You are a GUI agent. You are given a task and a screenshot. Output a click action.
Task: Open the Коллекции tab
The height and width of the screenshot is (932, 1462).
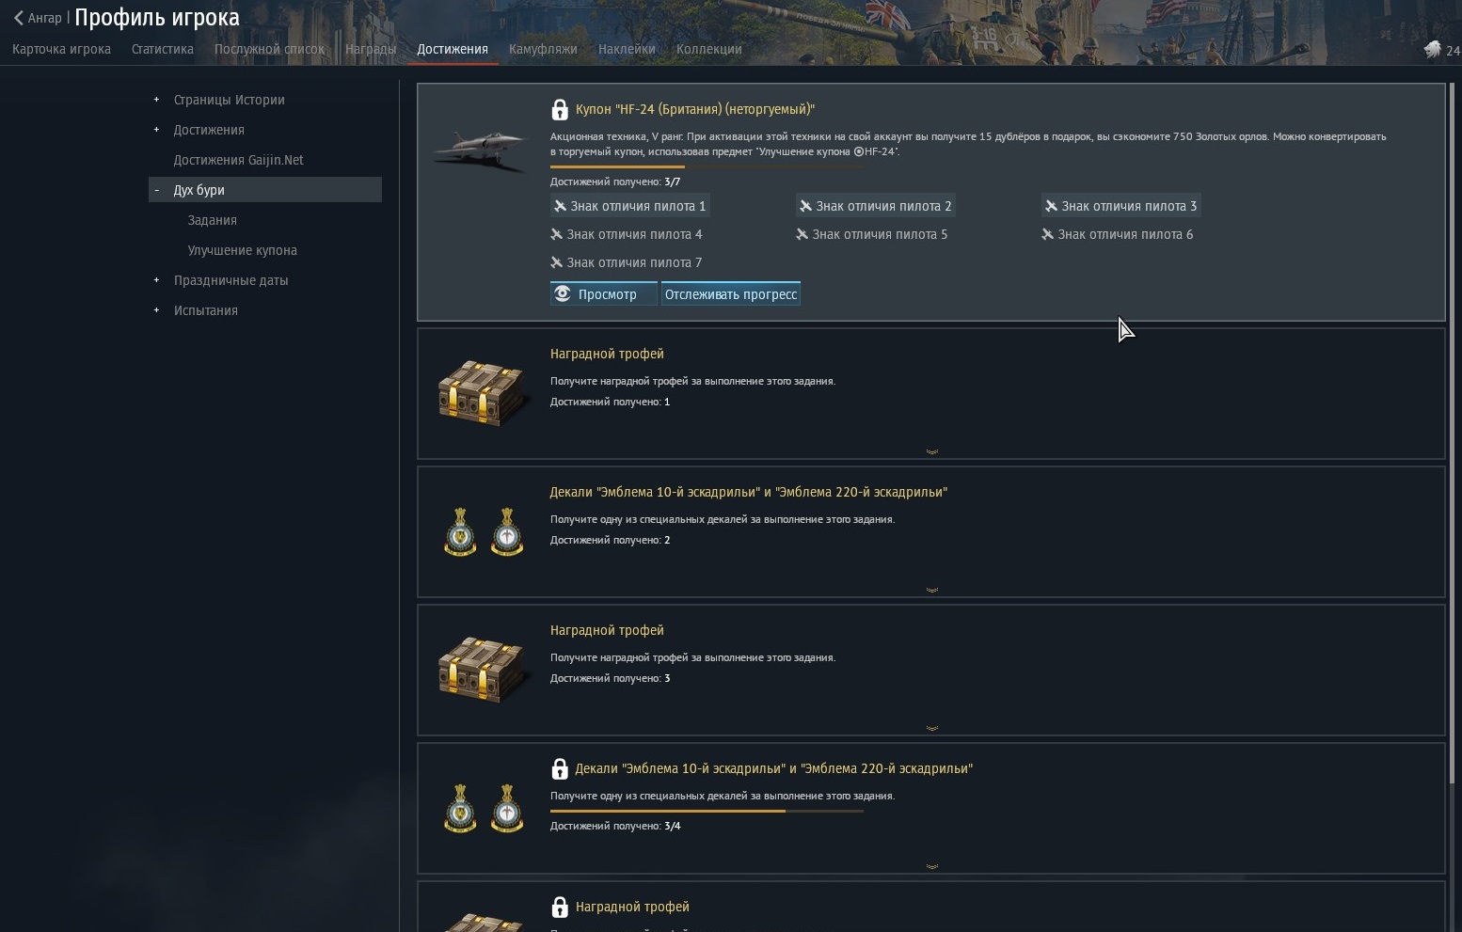click(x=709, y=49)
